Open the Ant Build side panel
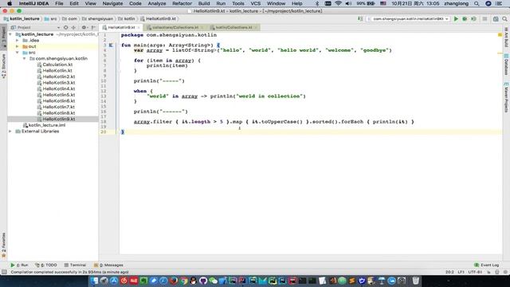The image size is (510, 287). coord(506,37)
